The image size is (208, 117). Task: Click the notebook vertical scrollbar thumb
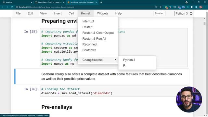pyautogui.click(x=204, y=24)
